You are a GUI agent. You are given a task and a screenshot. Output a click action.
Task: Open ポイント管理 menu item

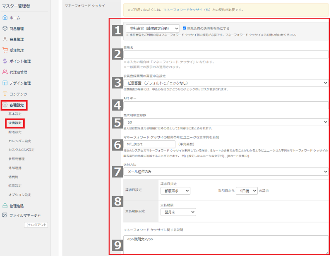click(x=20, y=61)
